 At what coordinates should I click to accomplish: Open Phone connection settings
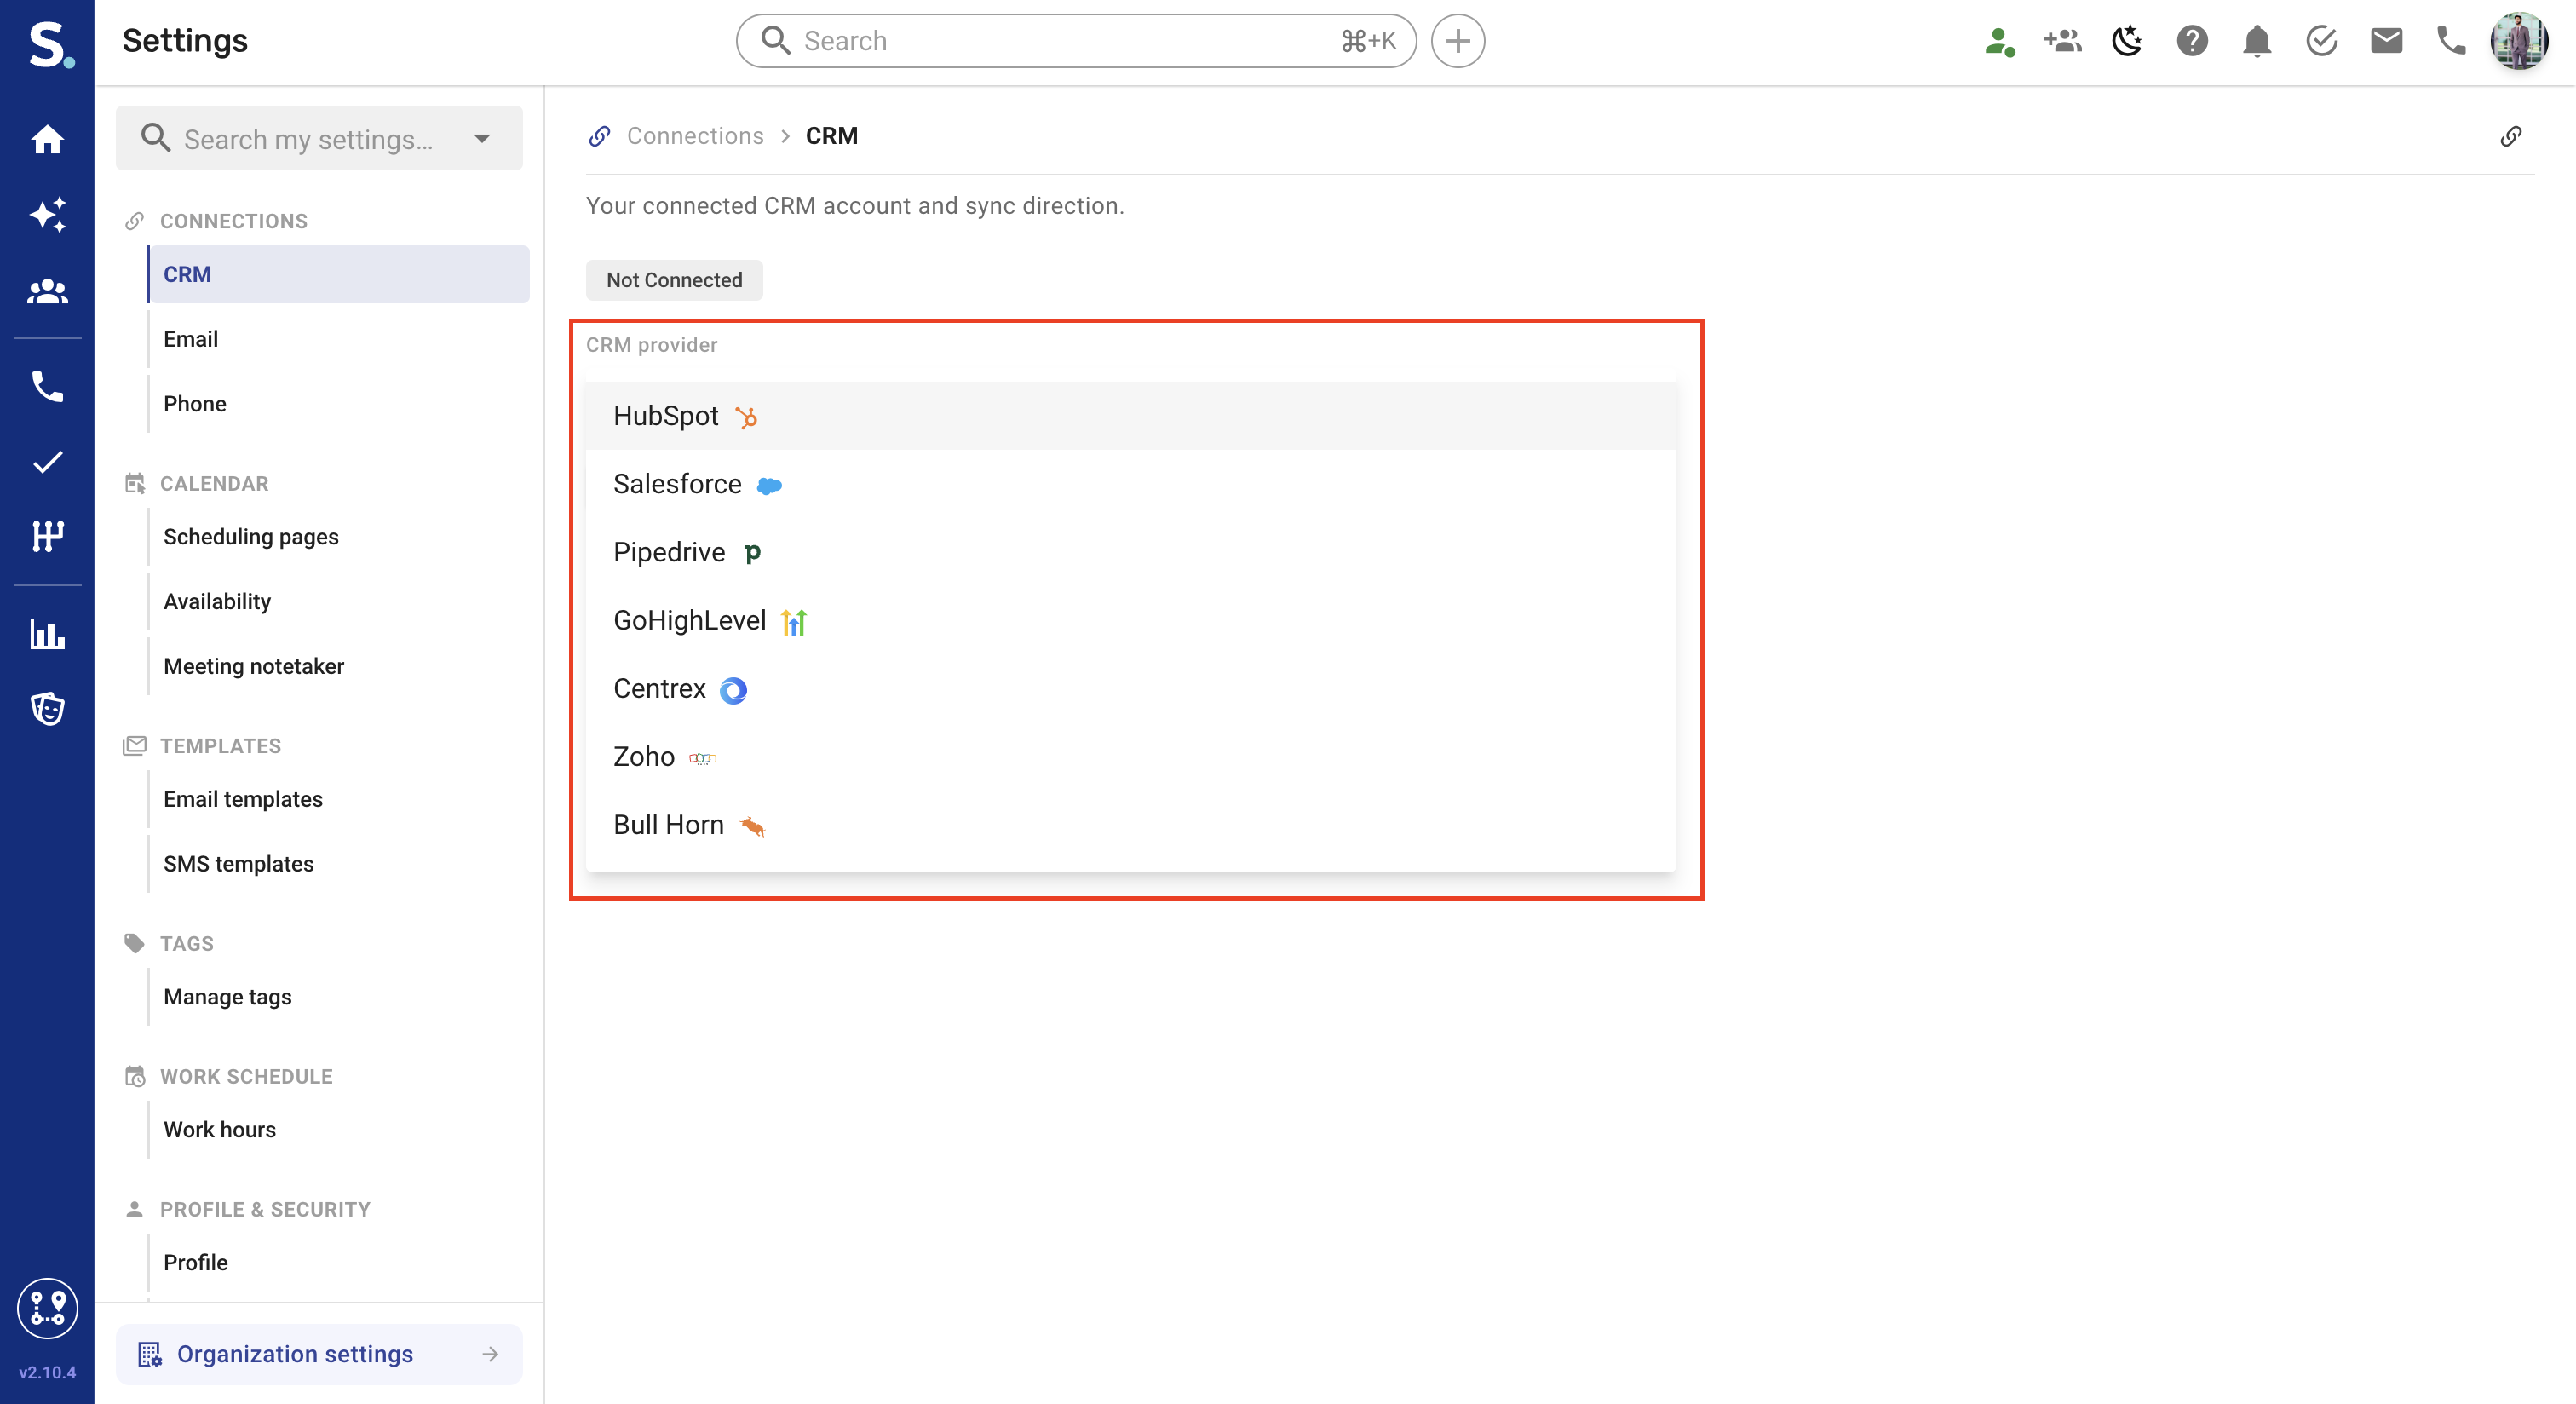coord(338,404)
